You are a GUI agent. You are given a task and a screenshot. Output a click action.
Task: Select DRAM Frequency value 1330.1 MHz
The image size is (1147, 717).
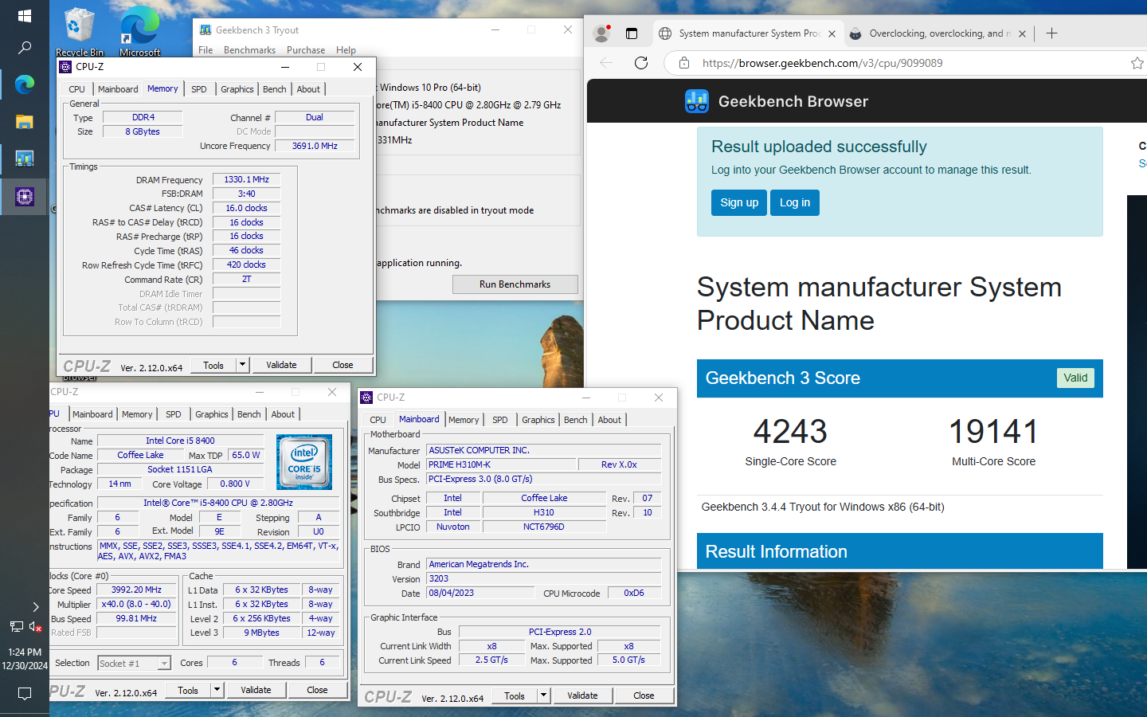(246, 179)
